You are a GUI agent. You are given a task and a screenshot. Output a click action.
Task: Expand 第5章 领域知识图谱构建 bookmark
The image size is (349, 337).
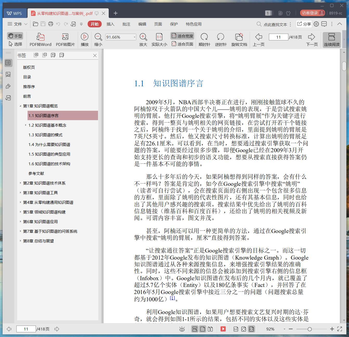click(x=20, y=212)
